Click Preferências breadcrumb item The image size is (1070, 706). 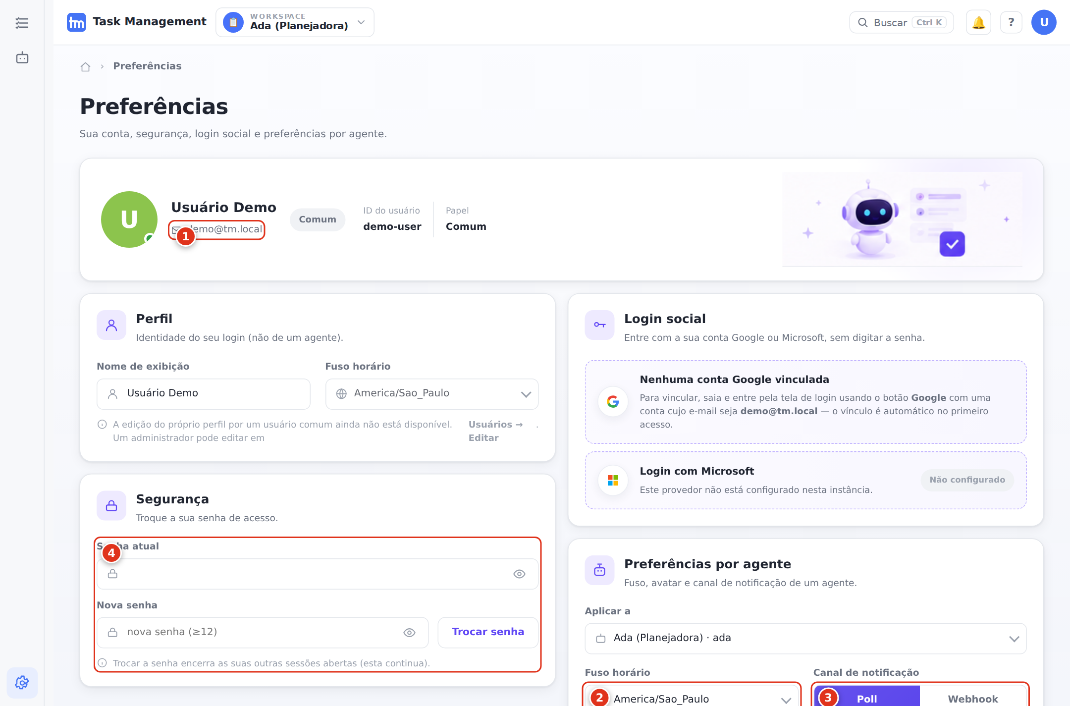pyautogui.click(x=147, y=66)
